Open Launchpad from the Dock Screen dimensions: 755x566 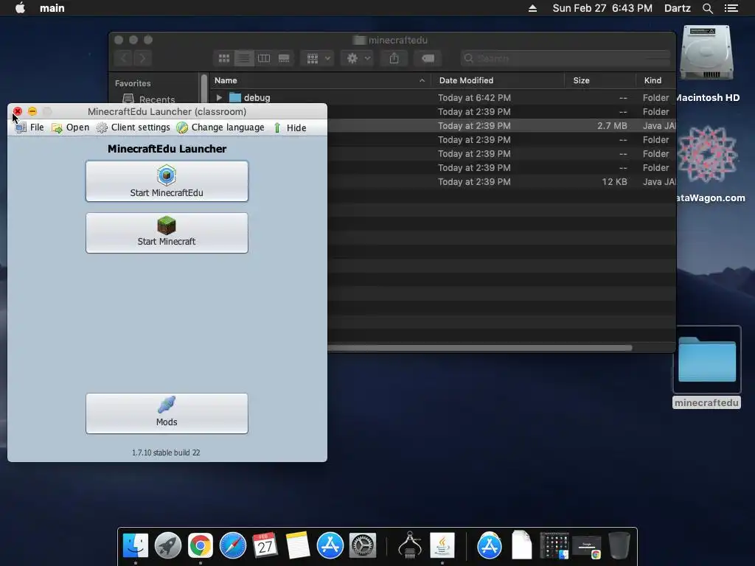[x=168, y=545]
